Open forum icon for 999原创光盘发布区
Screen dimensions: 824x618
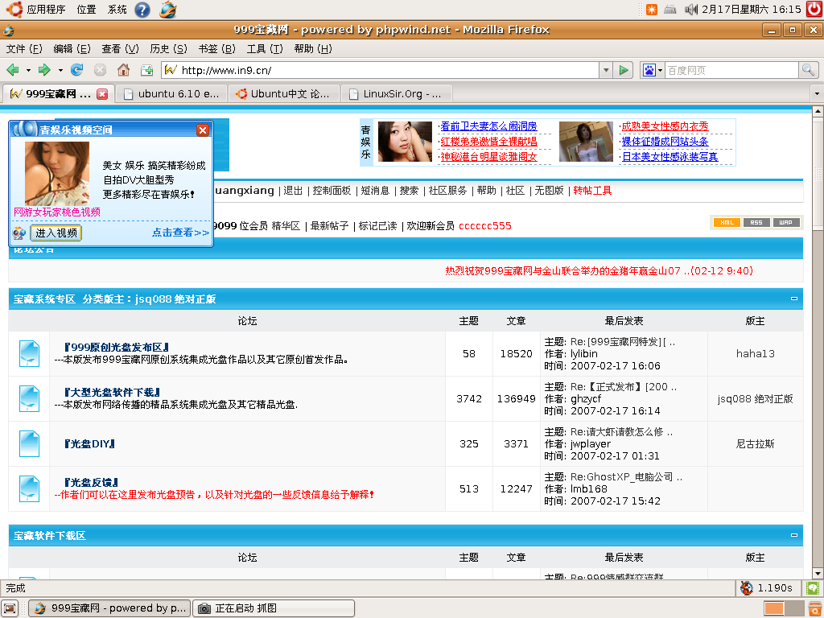[29, 353]
